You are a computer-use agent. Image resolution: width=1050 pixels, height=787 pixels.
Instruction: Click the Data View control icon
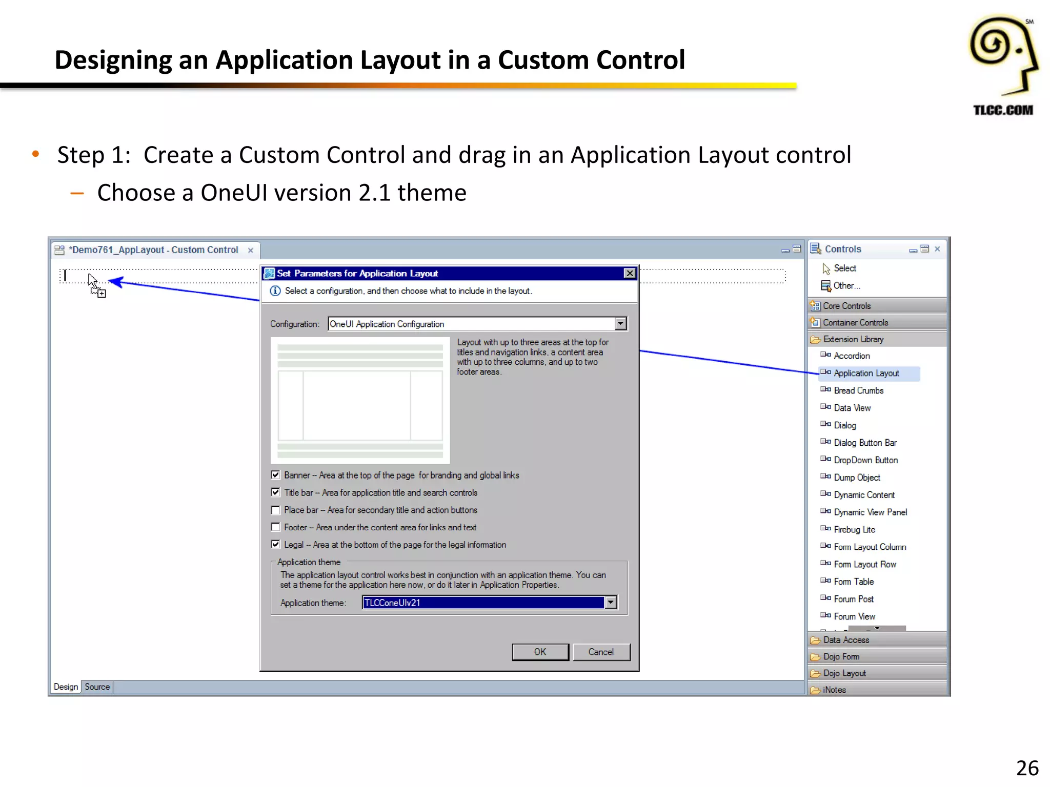pos(825,407)
